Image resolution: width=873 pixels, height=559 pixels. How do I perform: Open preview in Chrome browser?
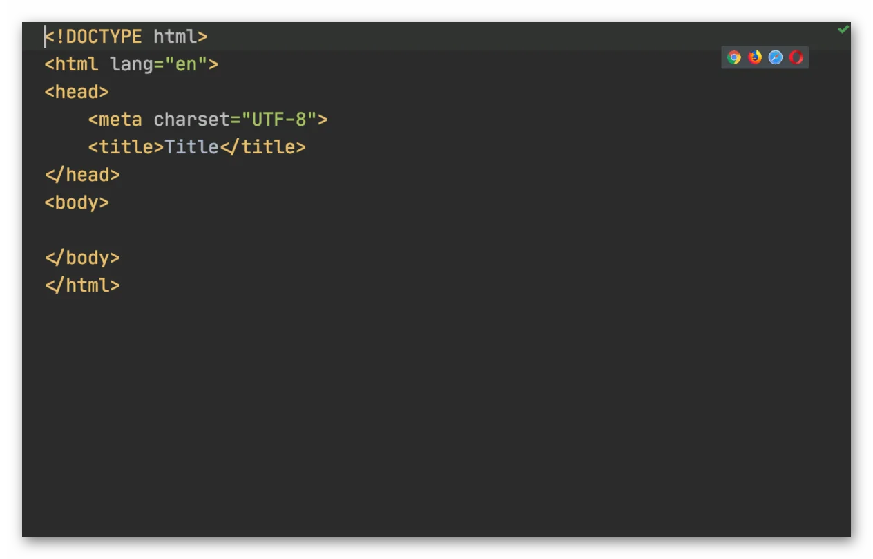[734, 57]
